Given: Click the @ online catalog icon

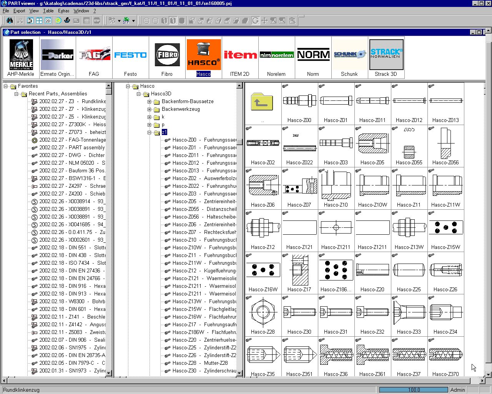Looking at the screenshot, I should point(58,20).
